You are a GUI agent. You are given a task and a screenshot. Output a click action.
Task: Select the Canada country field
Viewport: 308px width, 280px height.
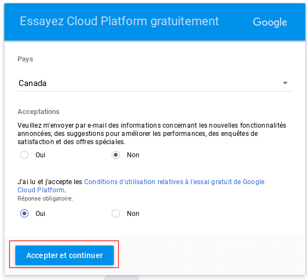[x=155, y=83]
